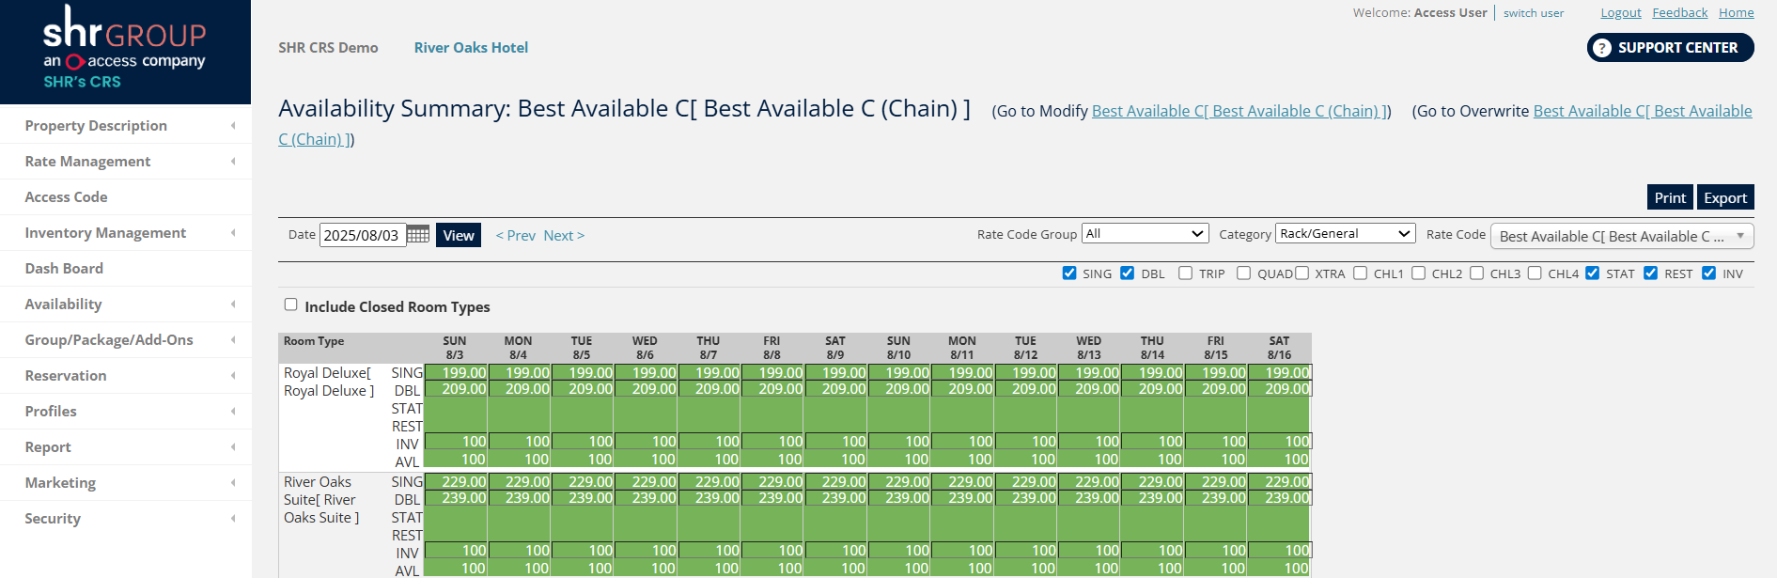The height and width of the screenshot is (578, 1777).
Task: Expand the Reservation sidebar menu
Action: point(126,376)
